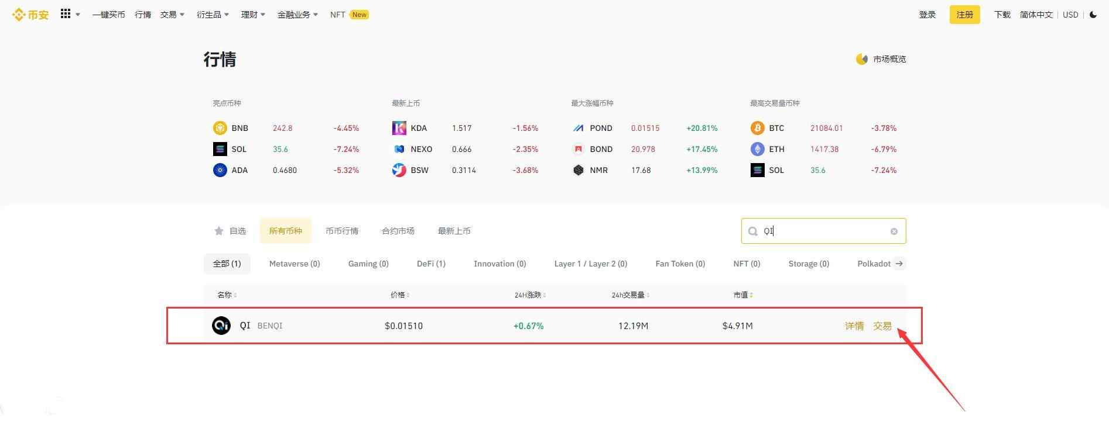Expand the 金融业务 dropdown menu
The image size is (1109, 422).
[298, 15]
